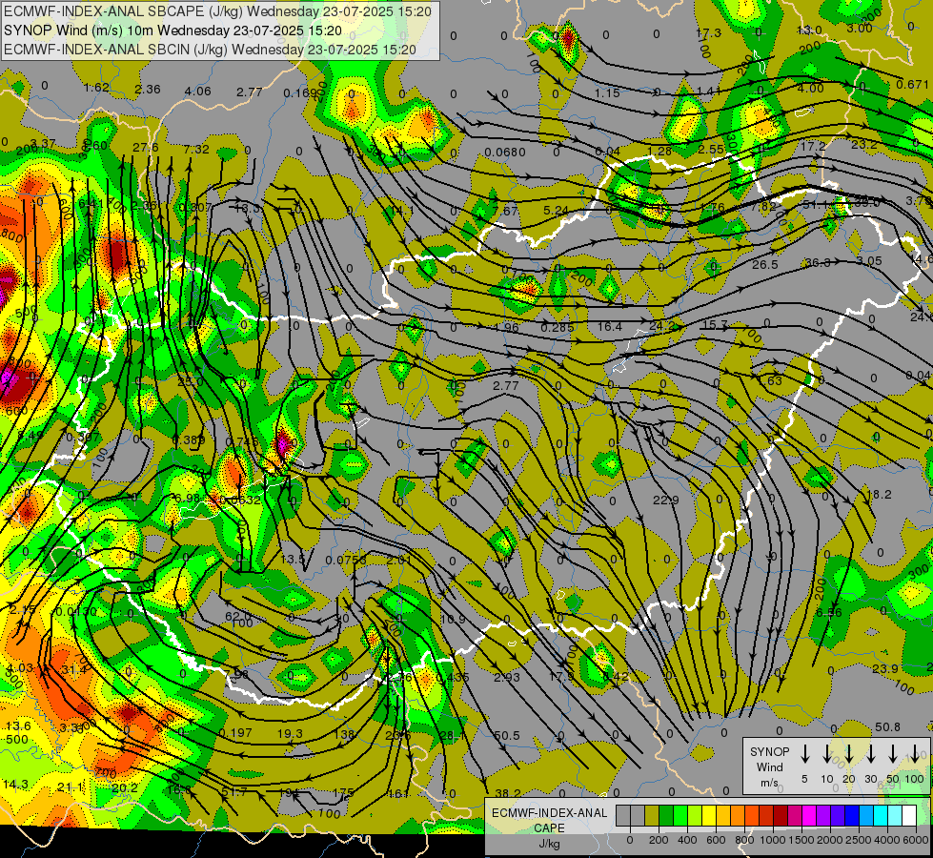The height and width of the screenshot is (858, 933).
Task: Click the map value 7.67
Action: pos(505,211)
